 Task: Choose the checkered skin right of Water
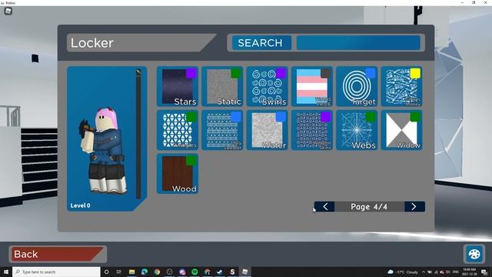coord(312,130)
